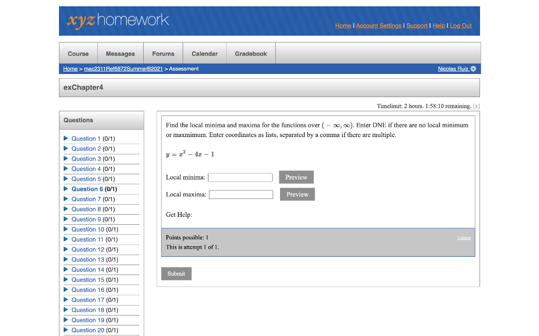The height and width of the screenshot is (336, 539).
Task: Click the Help link
Action: point(438,26)
